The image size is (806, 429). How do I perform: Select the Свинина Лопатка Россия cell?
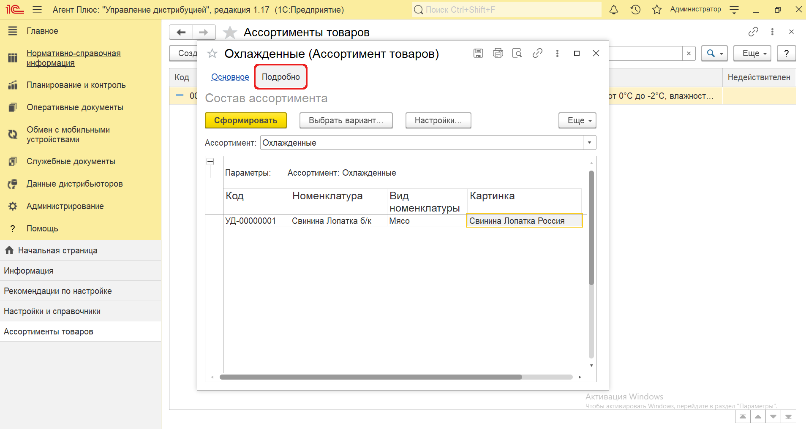pyautogui.click(x=524, y=221)
